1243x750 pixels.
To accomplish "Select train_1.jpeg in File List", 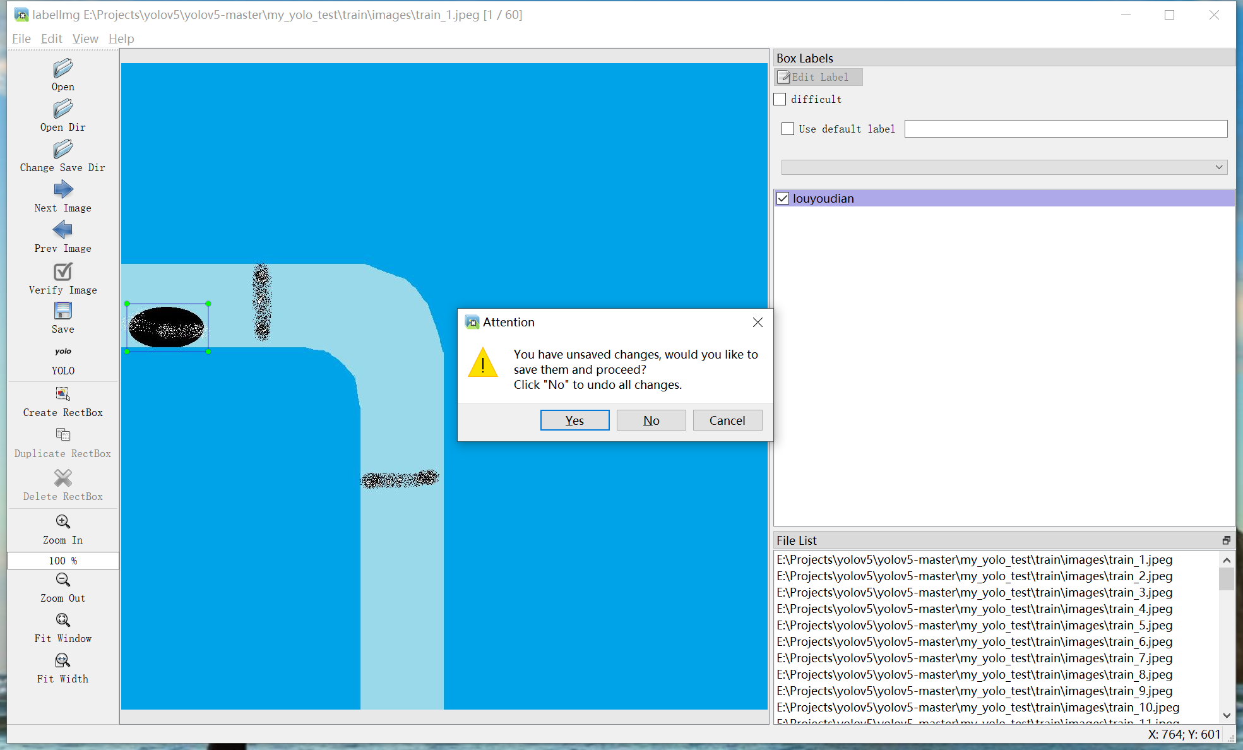I will point(974,559).
